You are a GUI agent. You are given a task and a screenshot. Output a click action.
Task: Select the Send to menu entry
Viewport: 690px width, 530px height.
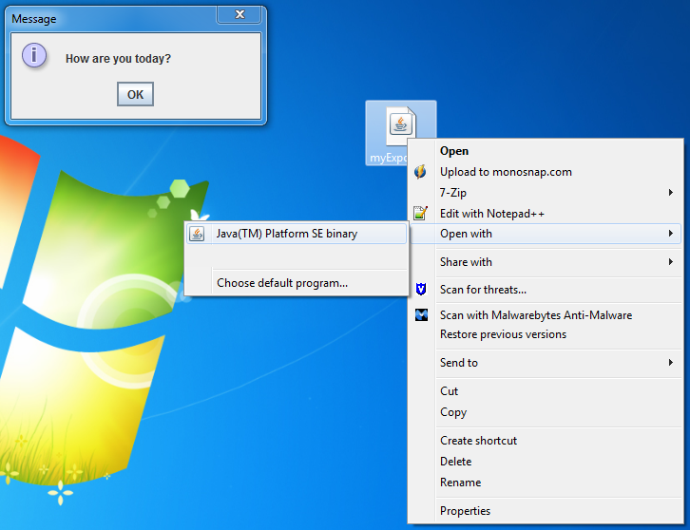(x=546, y=363)
